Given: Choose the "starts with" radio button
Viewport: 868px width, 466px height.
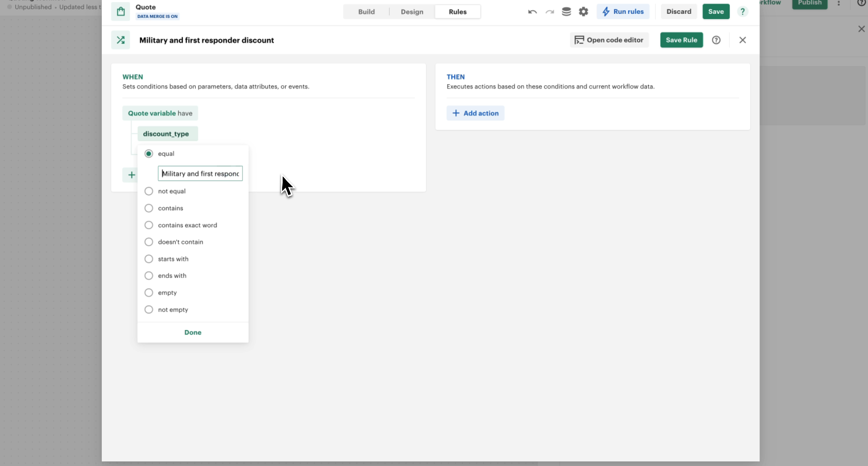Looking at the screenshot, I should click(x=149, y=259).
